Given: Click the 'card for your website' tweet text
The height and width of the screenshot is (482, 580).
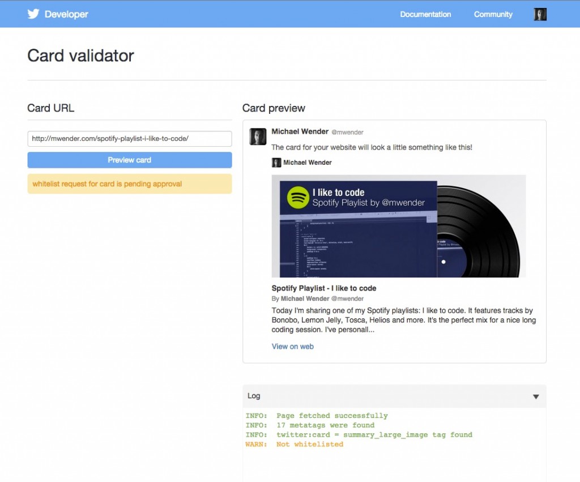Looking at the screenshot, I should tap(372, 147).
